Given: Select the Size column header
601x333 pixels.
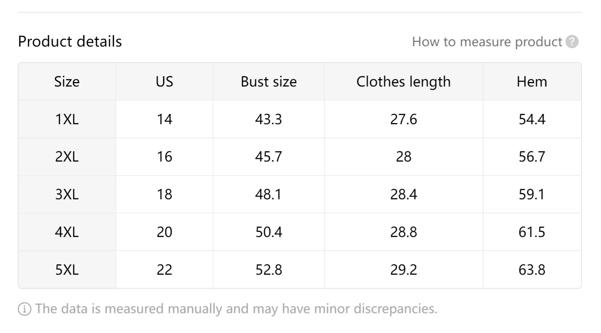Looking at the screenshot, I should 67,82.
